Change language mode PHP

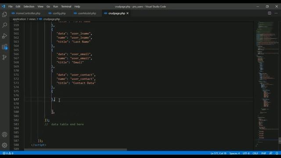(x=263, y=153)
